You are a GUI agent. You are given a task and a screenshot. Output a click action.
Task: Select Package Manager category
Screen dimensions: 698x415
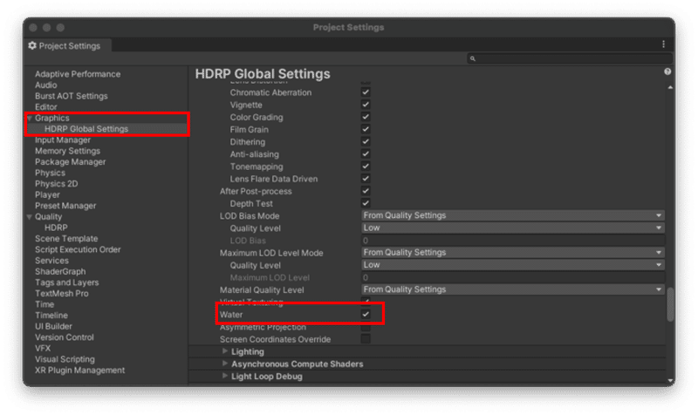pyautogui.click(x=71, y=162)
